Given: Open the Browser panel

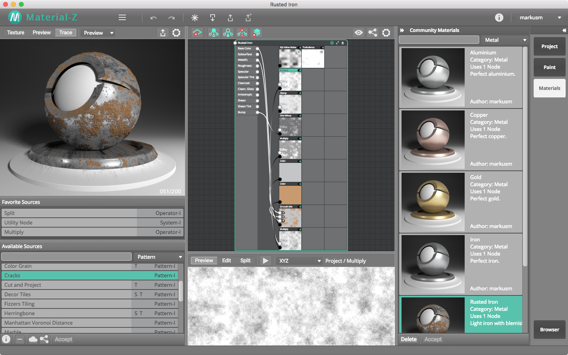Looking at the screenshot, I should point(549,330).
